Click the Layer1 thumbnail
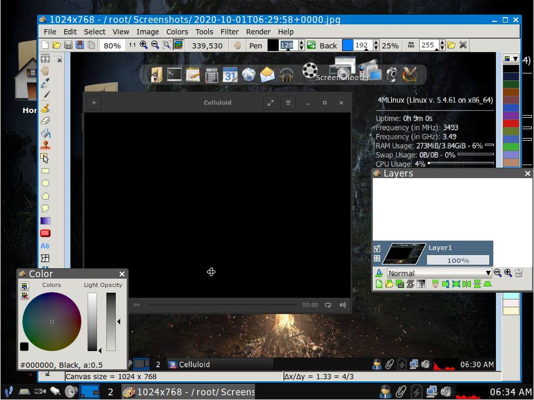This screenshot has width=534, height=400. point(404,254)
